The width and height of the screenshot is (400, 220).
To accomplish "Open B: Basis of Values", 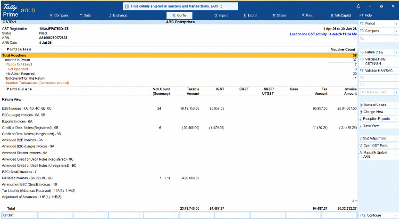I will click(x=377, y=105).
